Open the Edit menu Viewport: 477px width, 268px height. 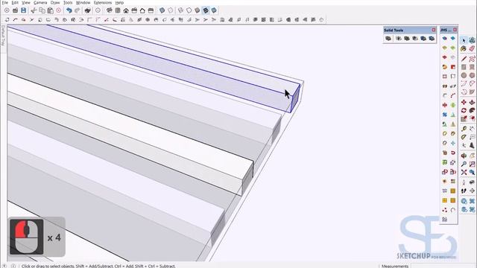tap(15, 2)
